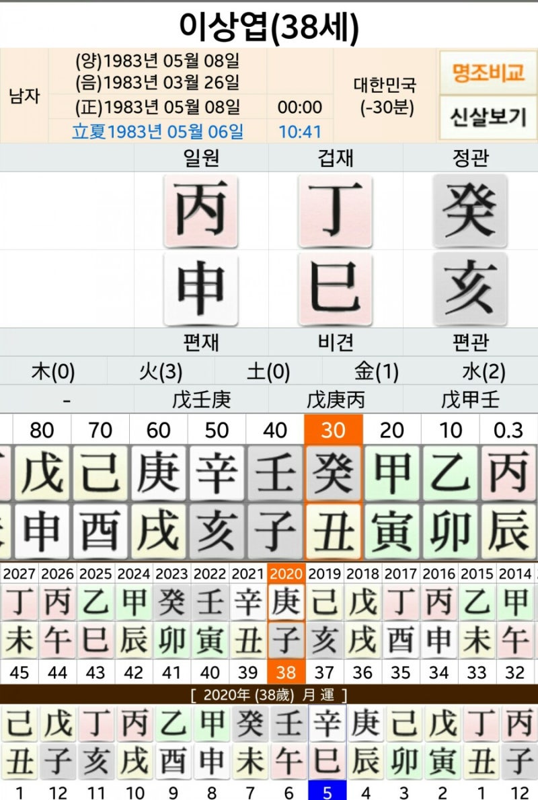Select month 4 under the 庚辰 column

(x=366, y=791)
